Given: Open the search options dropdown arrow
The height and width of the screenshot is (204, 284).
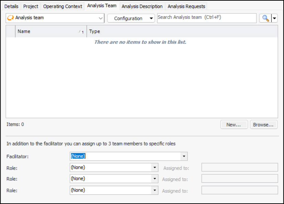Looking at the screenshot, I should click(x=274, y=19).
